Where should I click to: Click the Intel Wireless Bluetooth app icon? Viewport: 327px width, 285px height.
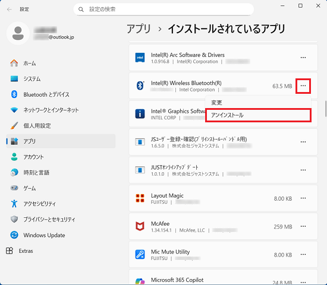140,85
